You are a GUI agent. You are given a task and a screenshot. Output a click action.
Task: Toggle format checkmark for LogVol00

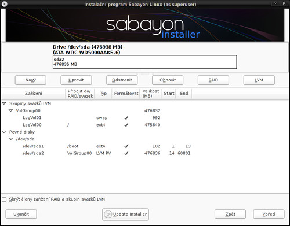126,125
